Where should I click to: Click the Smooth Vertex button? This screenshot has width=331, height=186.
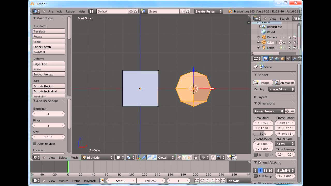(49, 74)
